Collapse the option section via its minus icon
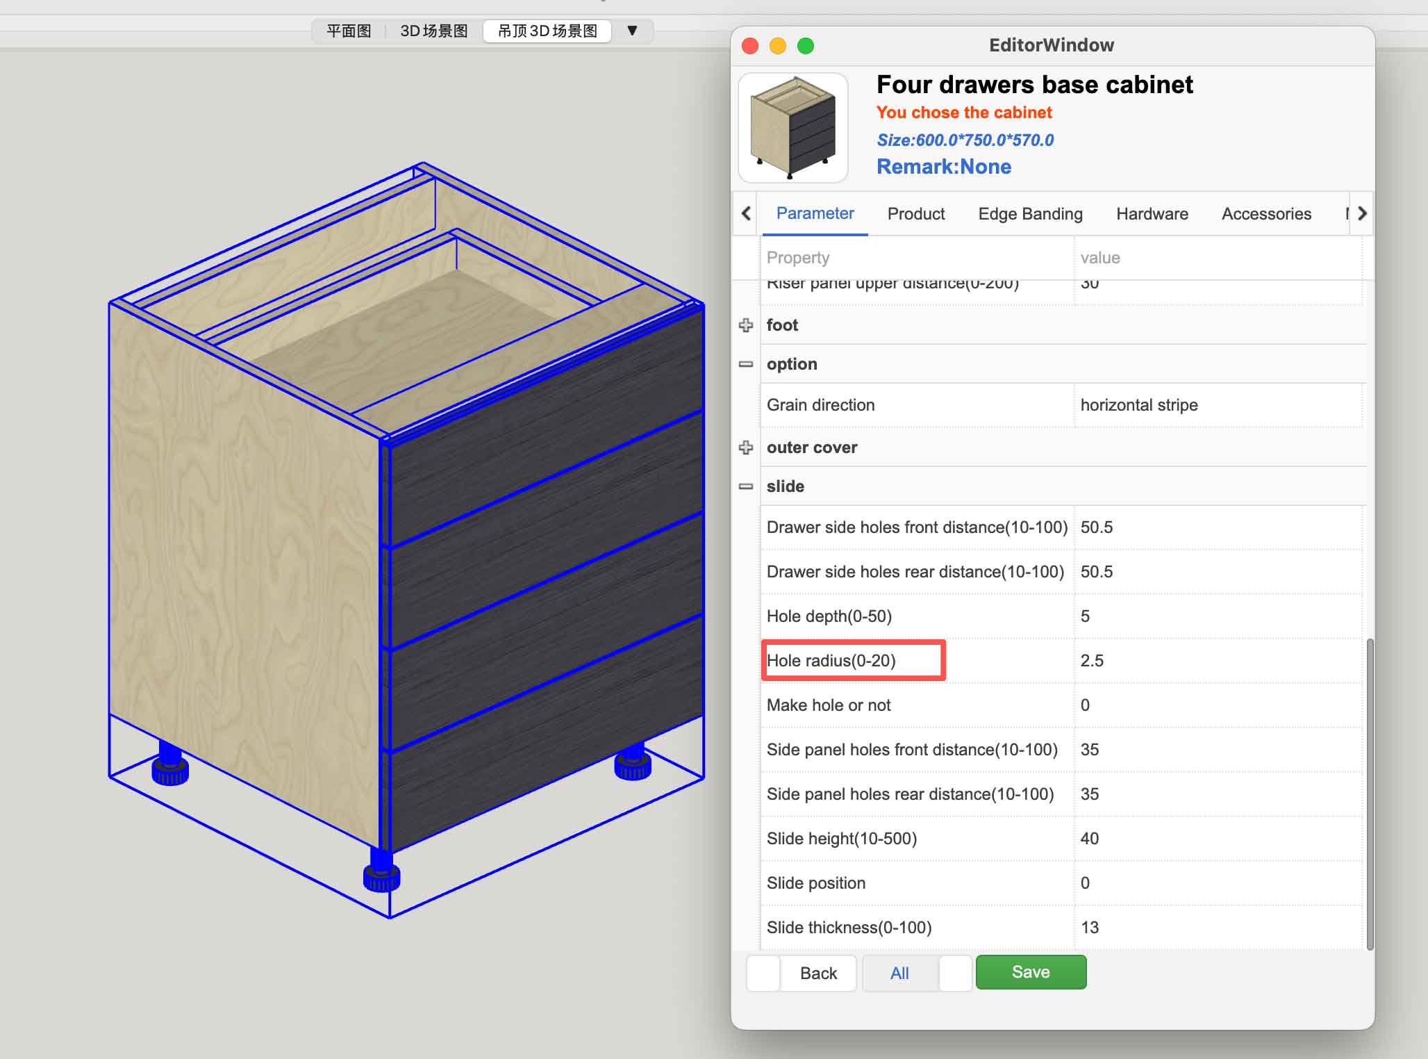The image size is (1428, 1059). (745, 363)
